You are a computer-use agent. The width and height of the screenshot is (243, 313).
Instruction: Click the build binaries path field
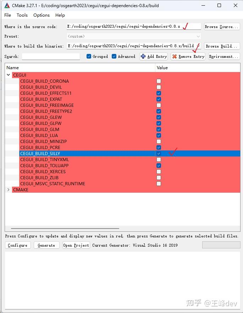pos(134,46)
